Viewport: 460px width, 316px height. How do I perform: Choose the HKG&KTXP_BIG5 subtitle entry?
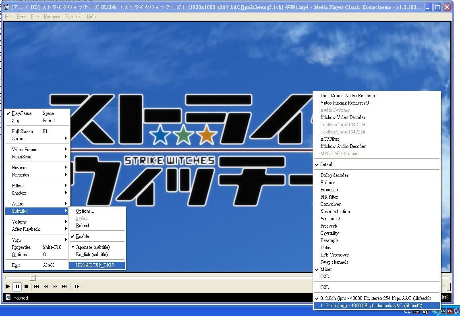tap(97, 265)
